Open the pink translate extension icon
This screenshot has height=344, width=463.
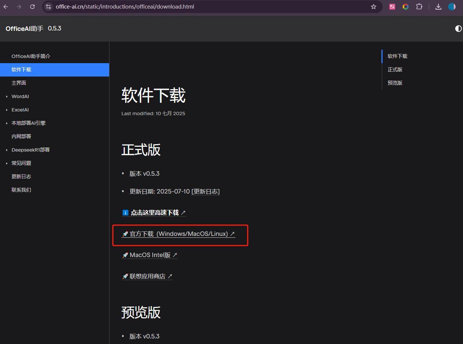tap(392, 7)
